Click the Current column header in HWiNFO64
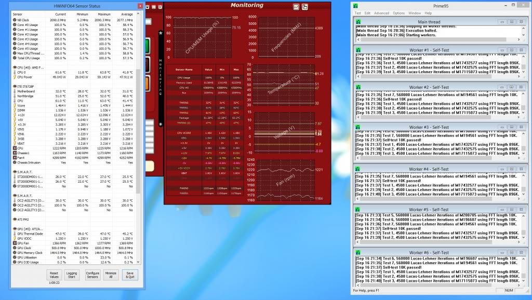532x300 pixels. [60, 14]
